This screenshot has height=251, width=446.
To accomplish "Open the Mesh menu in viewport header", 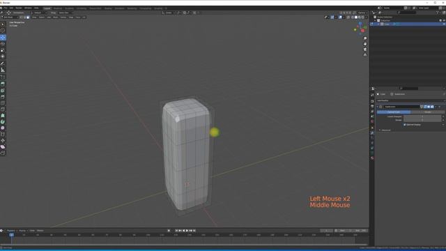I will pos(56,17).
